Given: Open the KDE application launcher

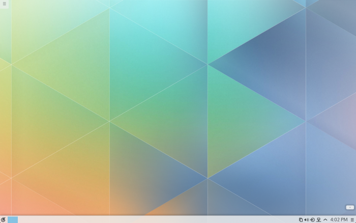Looking at the screenshot, I should [4, 219].
